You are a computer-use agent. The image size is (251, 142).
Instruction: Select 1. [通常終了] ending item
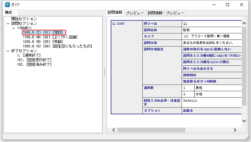click(29, 55)
